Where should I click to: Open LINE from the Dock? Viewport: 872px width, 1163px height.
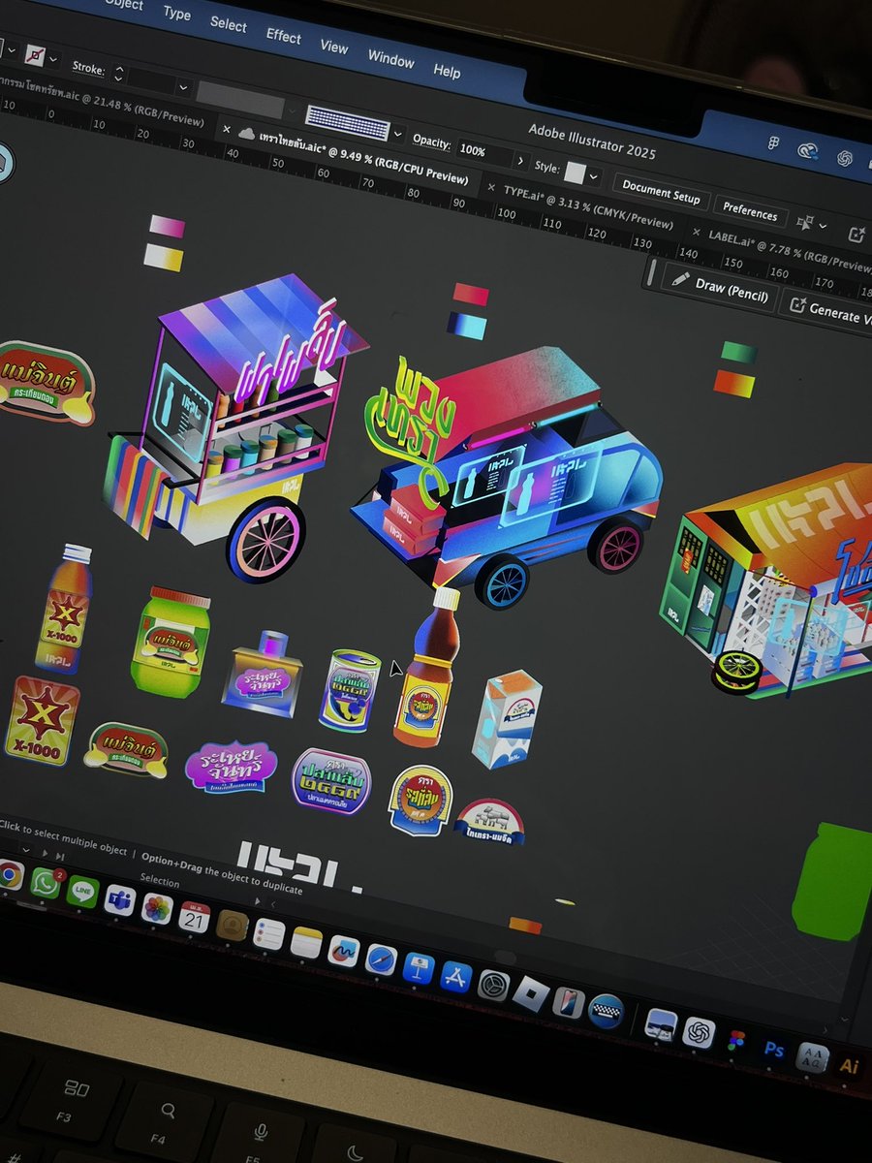click(x=81, y=891)
